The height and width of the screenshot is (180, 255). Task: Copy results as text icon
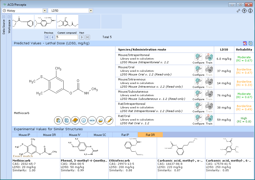[251, 43]
